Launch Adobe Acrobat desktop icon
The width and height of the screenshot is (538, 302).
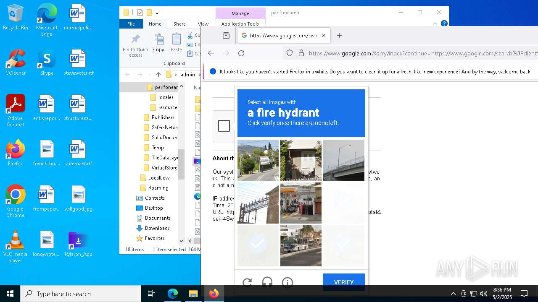(16, 111)
